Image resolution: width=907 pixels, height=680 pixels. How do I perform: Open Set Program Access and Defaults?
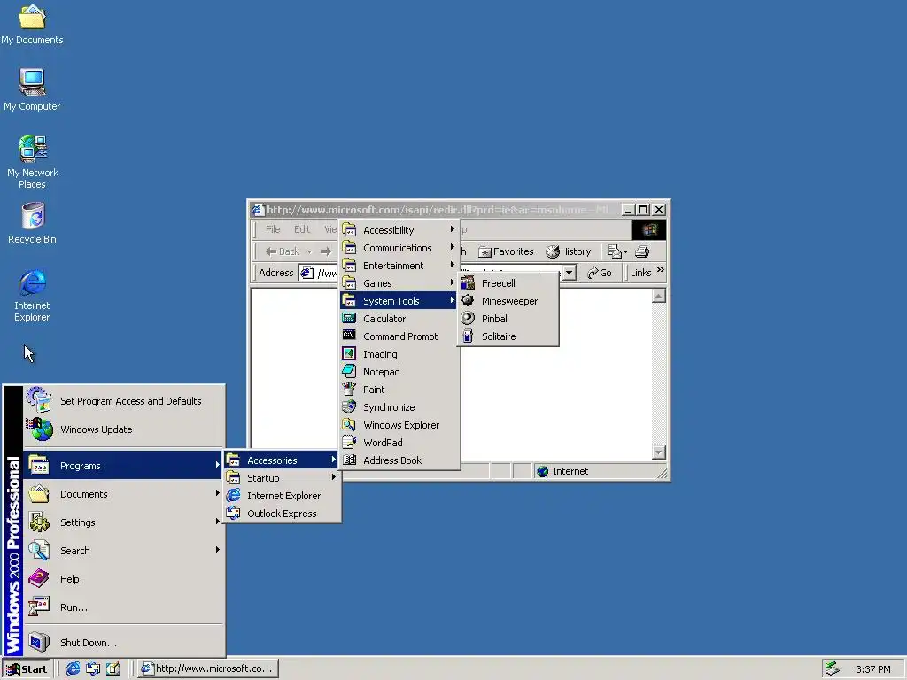tap(123, 401)
